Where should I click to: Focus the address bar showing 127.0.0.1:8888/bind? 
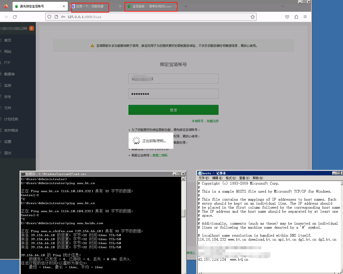[151, 17]
